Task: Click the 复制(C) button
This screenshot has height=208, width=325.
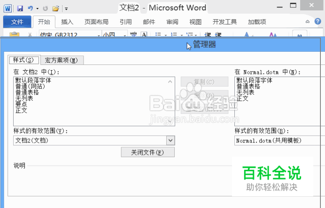Action: click(x=204, y=82)
